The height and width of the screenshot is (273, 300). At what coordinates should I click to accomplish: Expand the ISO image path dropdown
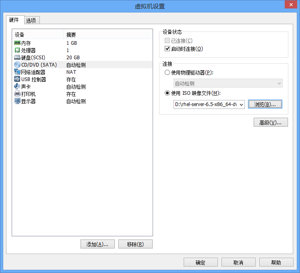pyautogui.click(x=241, y=104)
